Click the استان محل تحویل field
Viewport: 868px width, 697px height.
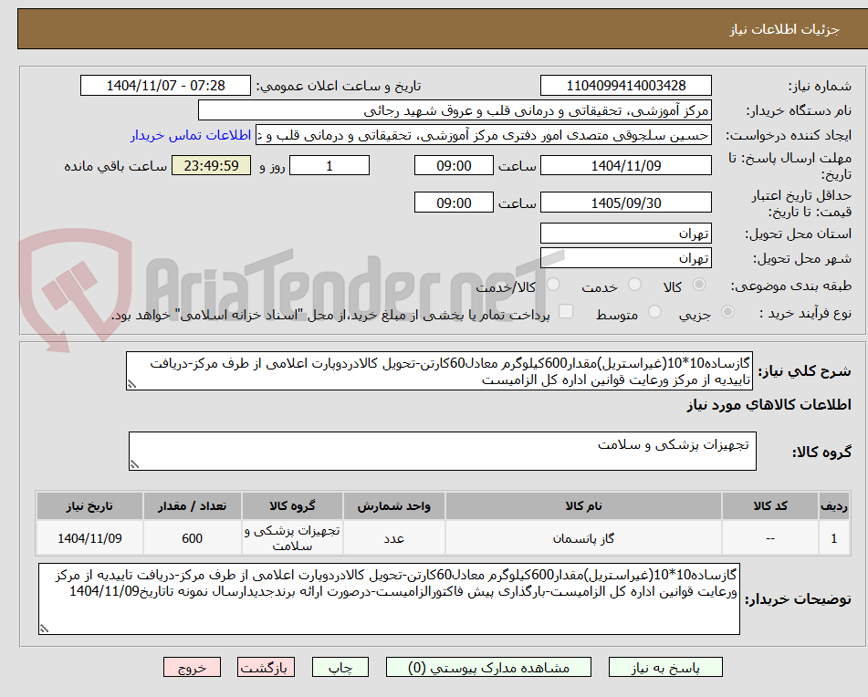click(625, 234)
